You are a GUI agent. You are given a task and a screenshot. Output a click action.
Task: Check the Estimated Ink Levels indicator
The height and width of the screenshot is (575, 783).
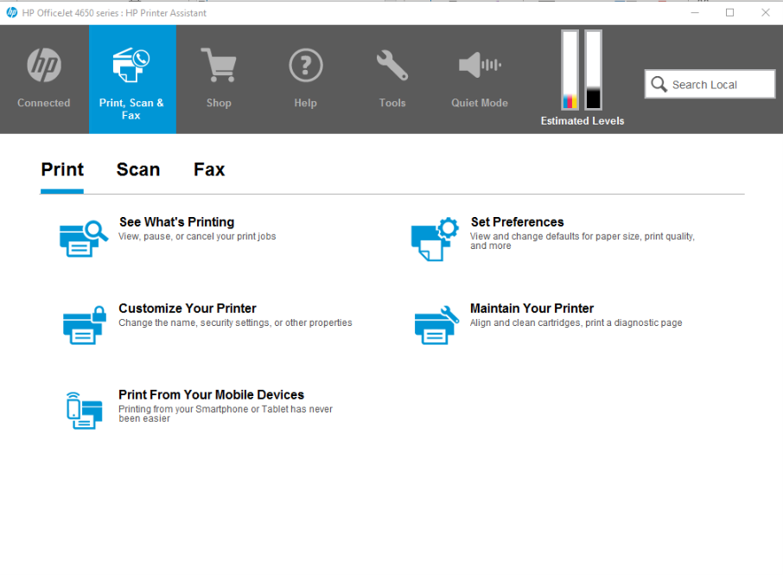582,78
